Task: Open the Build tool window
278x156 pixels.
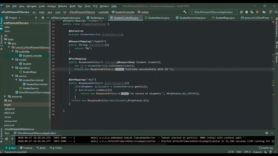Action: (x=41, y=148)
